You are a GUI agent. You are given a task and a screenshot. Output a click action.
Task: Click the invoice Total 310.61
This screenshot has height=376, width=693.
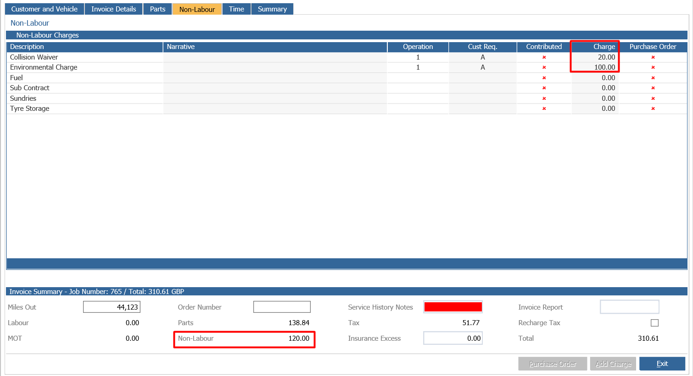pyautogui.click(x=648, y=338)
